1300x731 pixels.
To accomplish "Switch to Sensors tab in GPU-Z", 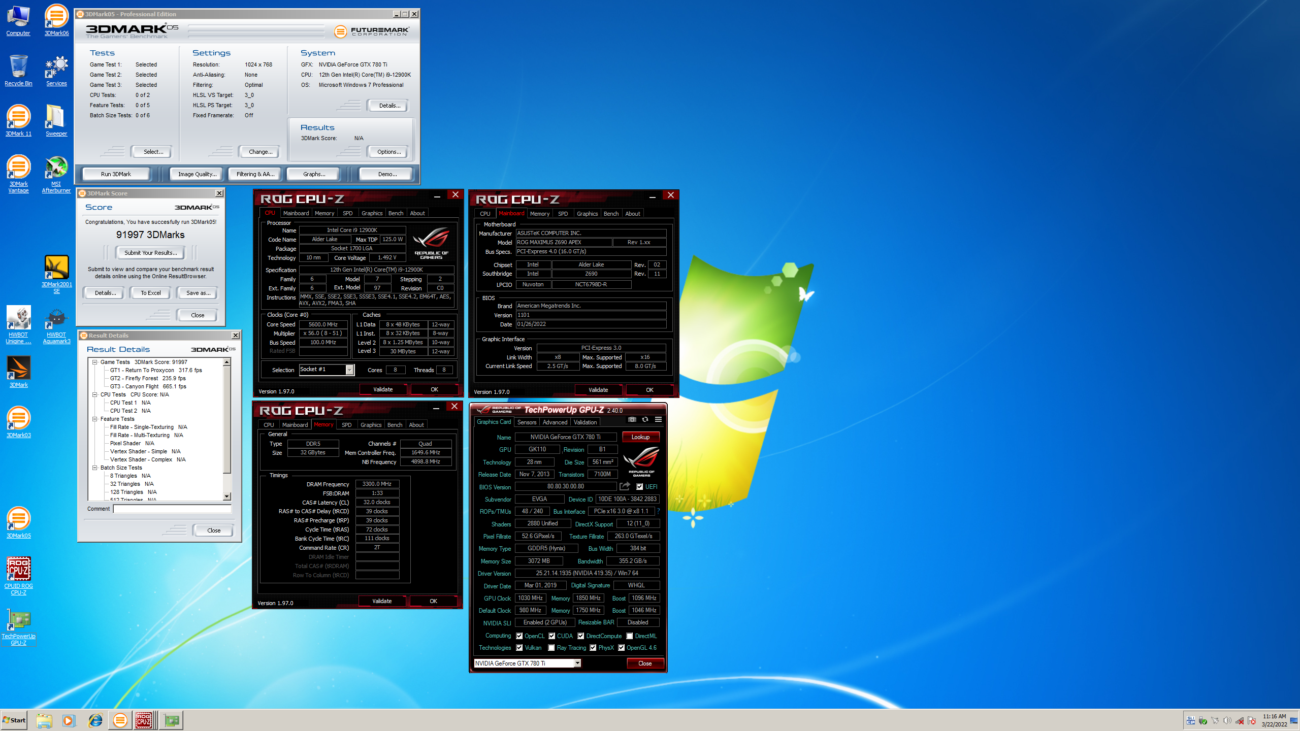I will 527,422.
